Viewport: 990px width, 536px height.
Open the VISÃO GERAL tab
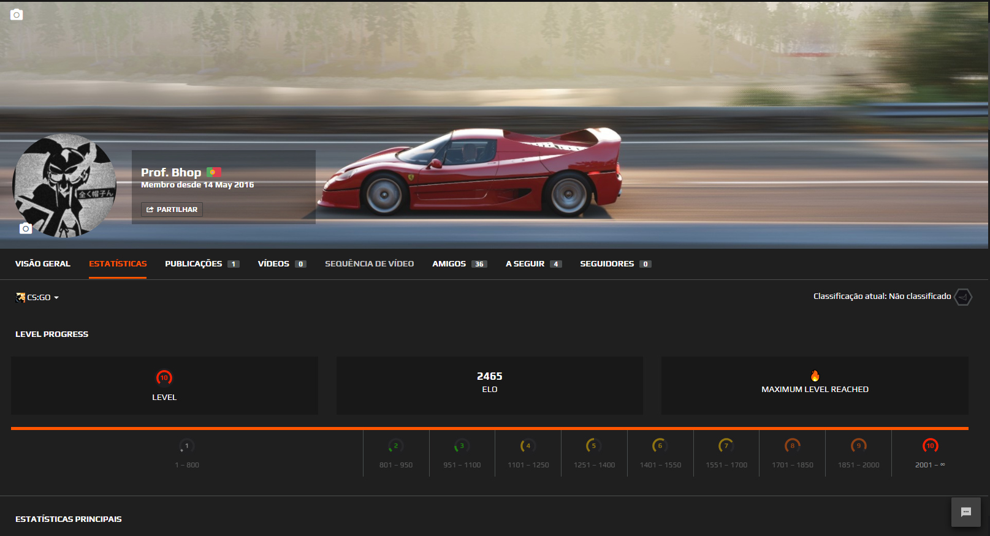[43, 264]
